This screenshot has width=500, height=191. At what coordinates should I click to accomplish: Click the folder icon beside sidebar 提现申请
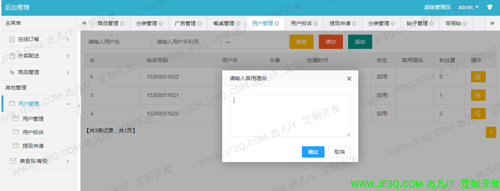click(x=16, y=146)
